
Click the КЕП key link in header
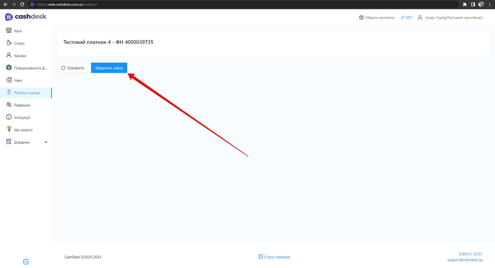(407, 18)
